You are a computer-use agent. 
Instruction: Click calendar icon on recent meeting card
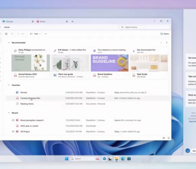pos(94,51)
